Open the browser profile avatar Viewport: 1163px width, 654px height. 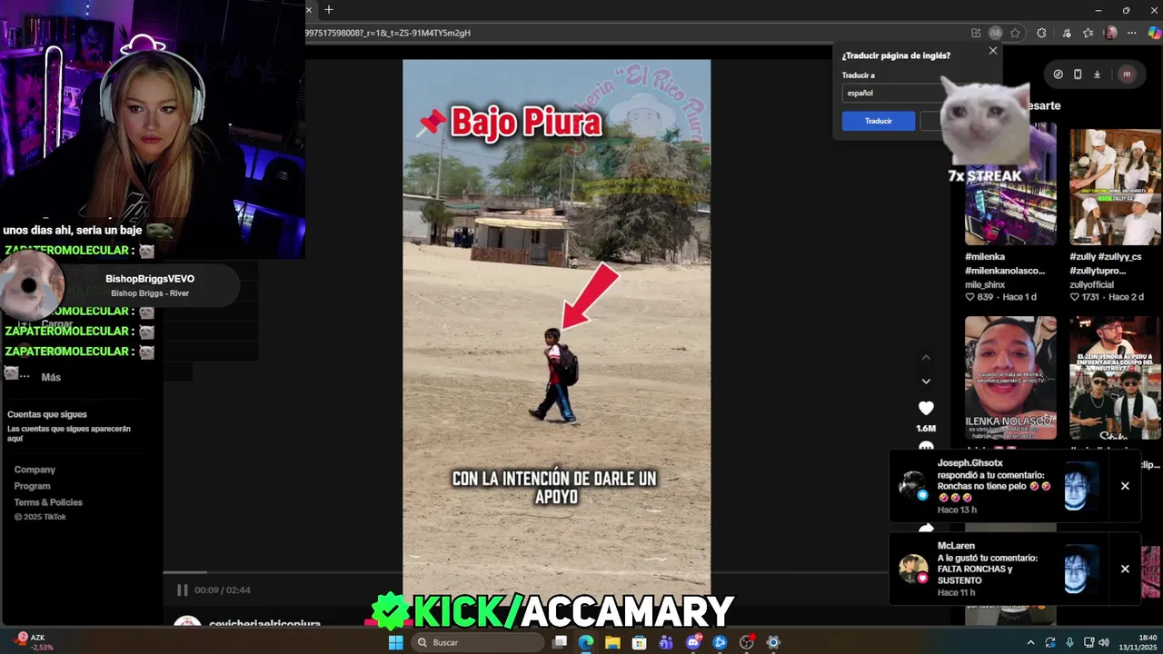(1110, 33)
